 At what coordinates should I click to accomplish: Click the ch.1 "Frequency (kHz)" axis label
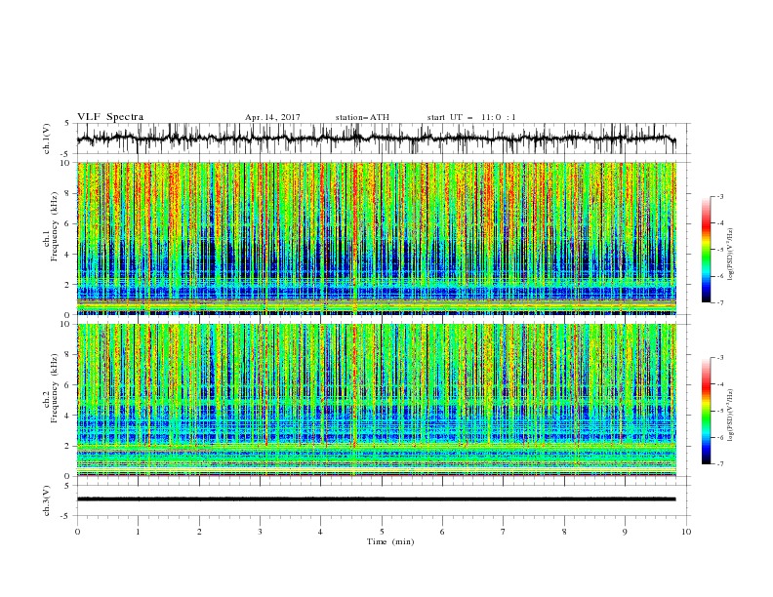55,227
